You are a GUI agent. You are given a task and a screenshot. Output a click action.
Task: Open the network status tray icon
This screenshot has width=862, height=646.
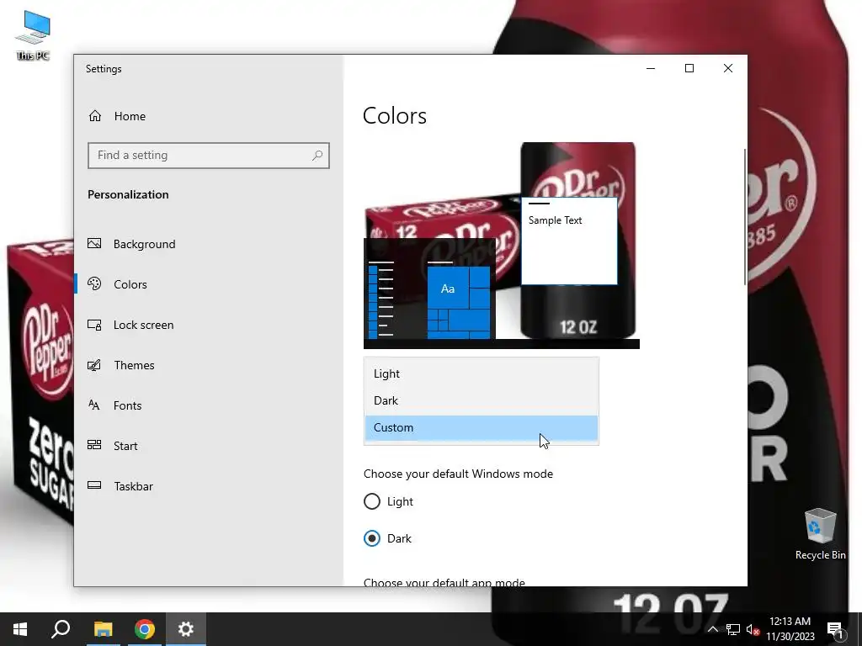(733, 629)
